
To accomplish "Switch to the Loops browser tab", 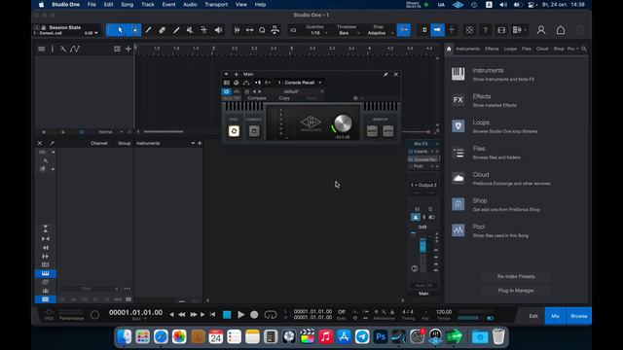I will click(510, 49).
